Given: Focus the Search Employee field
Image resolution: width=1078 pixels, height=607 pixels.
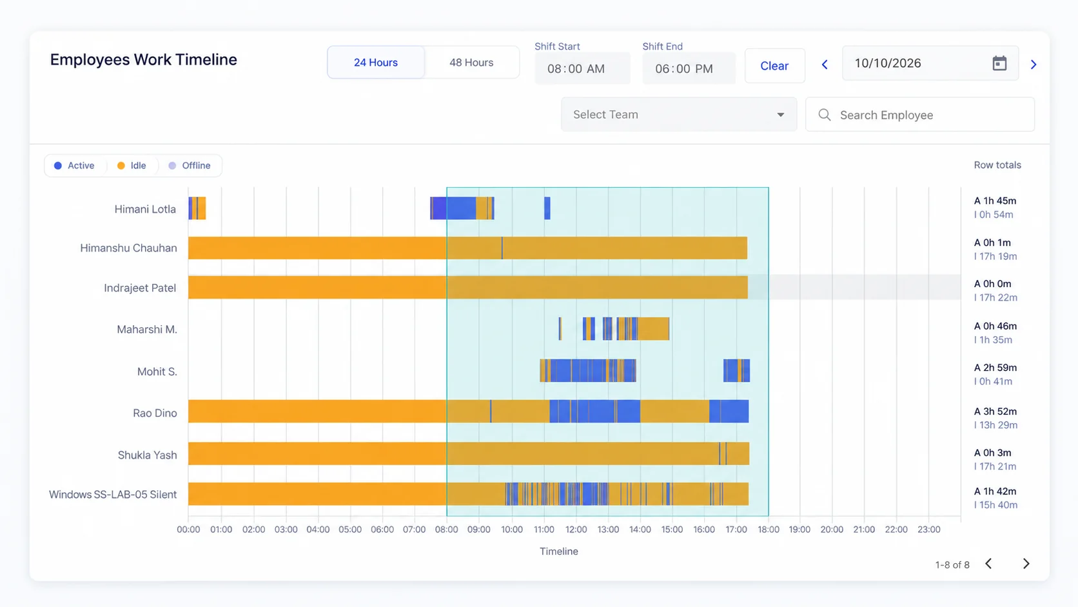Looking at the screenshot, I should [920, 115].
